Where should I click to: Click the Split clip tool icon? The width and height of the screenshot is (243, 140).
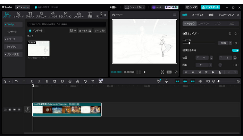(x=32, y=81)
